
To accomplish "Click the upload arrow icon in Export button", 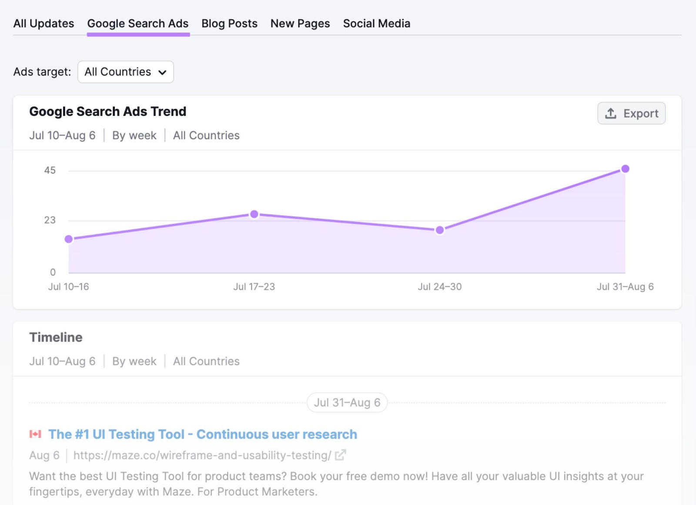I will [x=611, y=113].
